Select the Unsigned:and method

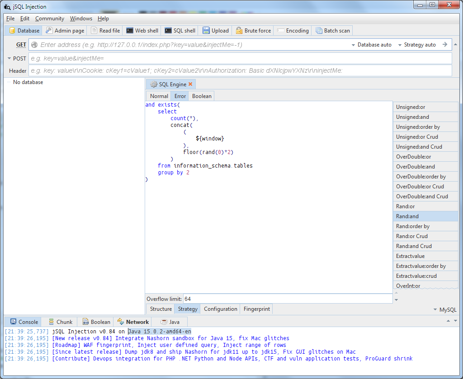[425, 117]
